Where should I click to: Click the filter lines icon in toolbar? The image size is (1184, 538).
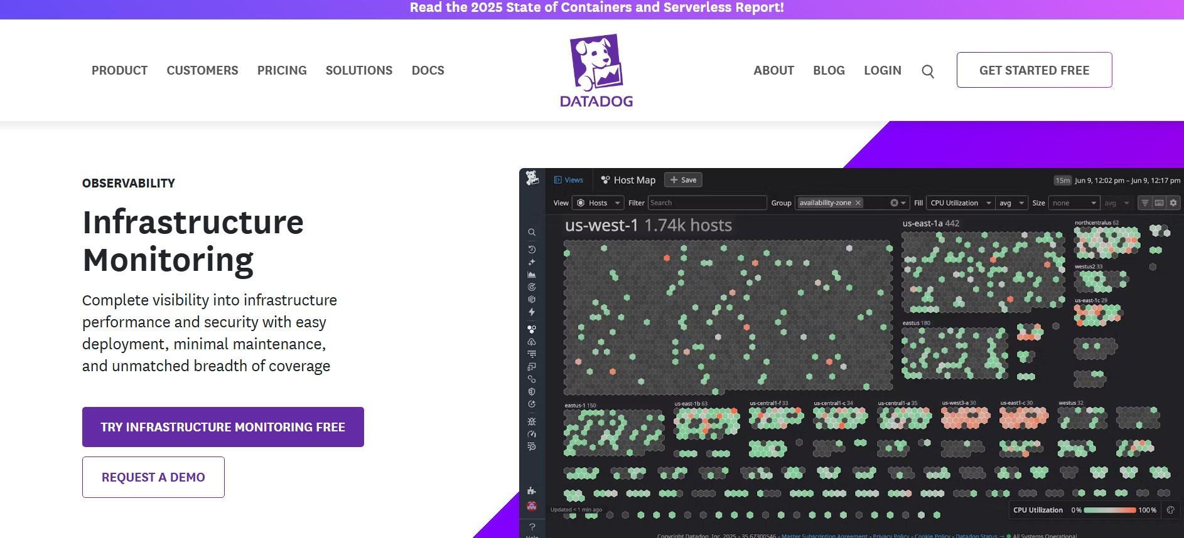1145,203
